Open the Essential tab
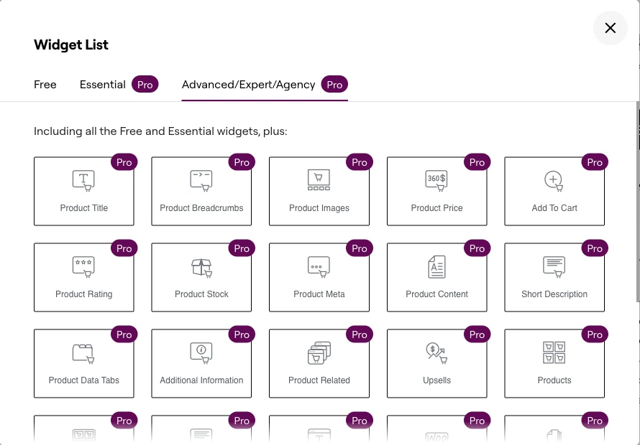Image resolution: width=640 pixels, height=445 pixels. tap(103, 85)
